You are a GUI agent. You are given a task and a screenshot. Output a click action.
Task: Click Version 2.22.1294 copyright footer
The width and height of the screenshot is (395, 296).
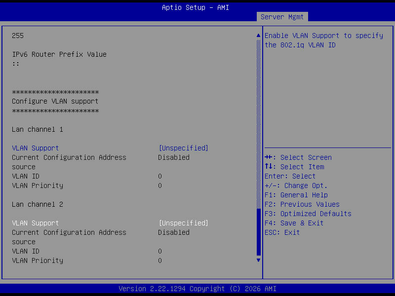197,289
